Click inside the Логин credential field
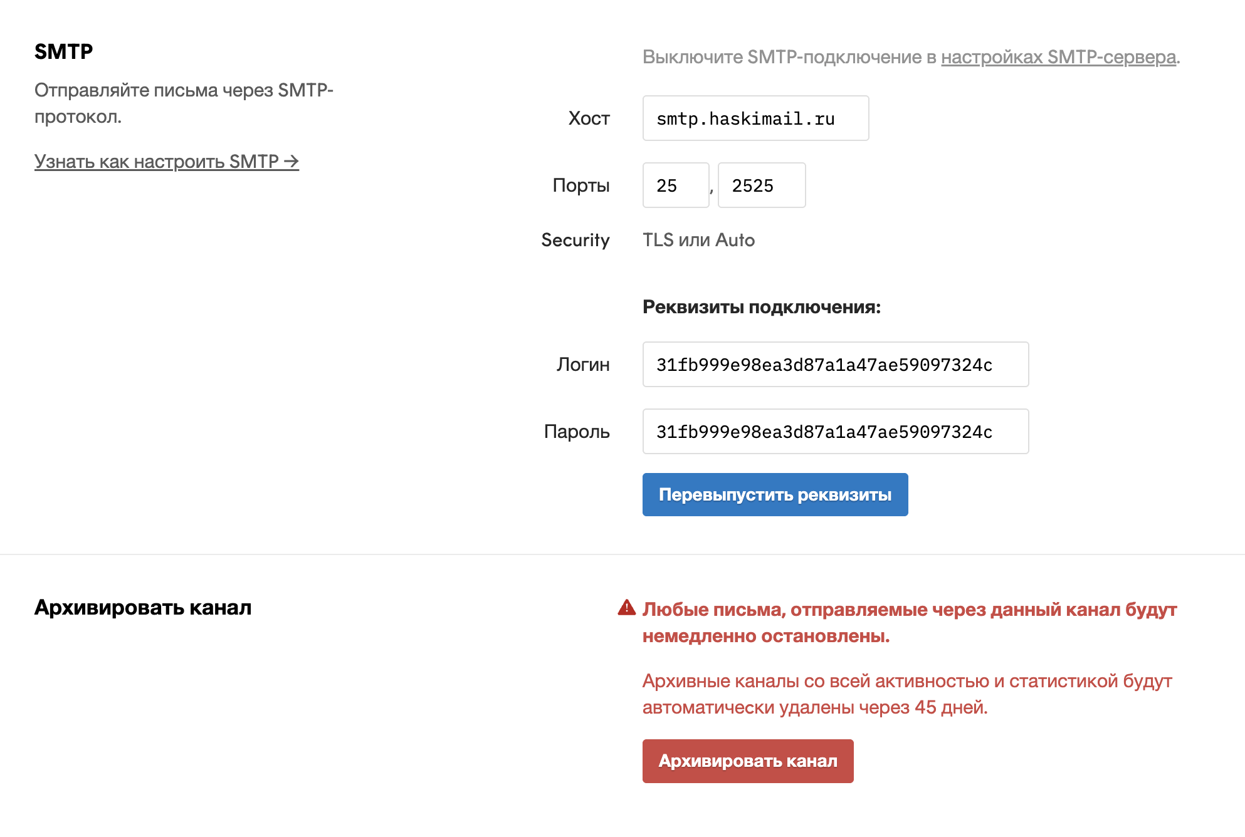The height and width of the screenshot is (837, 1245). click(835, 365)
